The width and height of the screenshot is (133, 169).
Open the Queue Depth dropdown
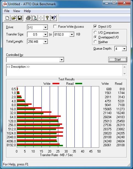(x=124, y=49)
